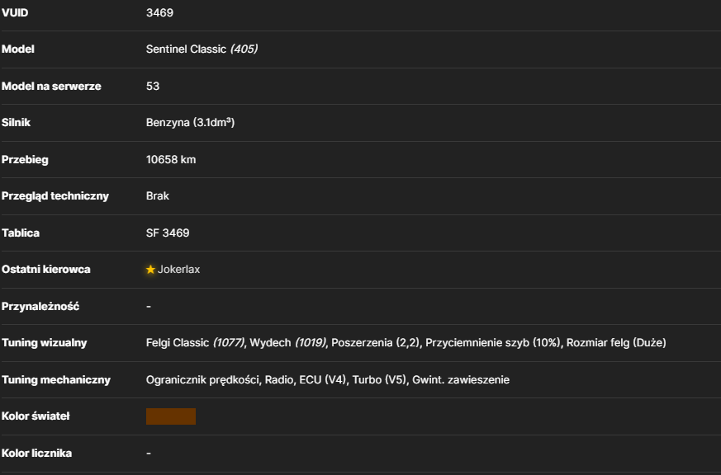Click the gold star beside Jokerlax
721x475 pixels.
[150, 270]
